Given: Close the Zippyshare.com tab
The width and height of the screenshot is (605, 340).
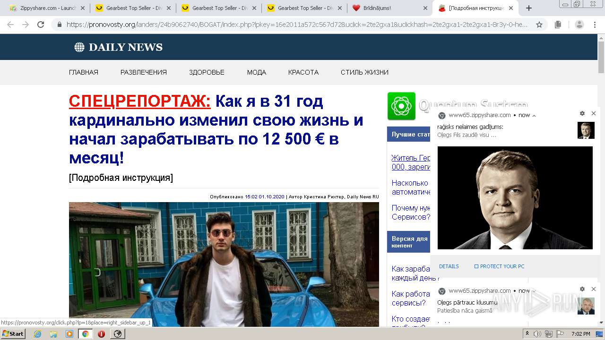Looking at the screenshot, I should 82,8.
